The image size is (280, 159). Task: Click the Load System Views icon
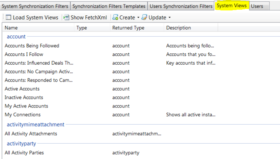point(8,17)
